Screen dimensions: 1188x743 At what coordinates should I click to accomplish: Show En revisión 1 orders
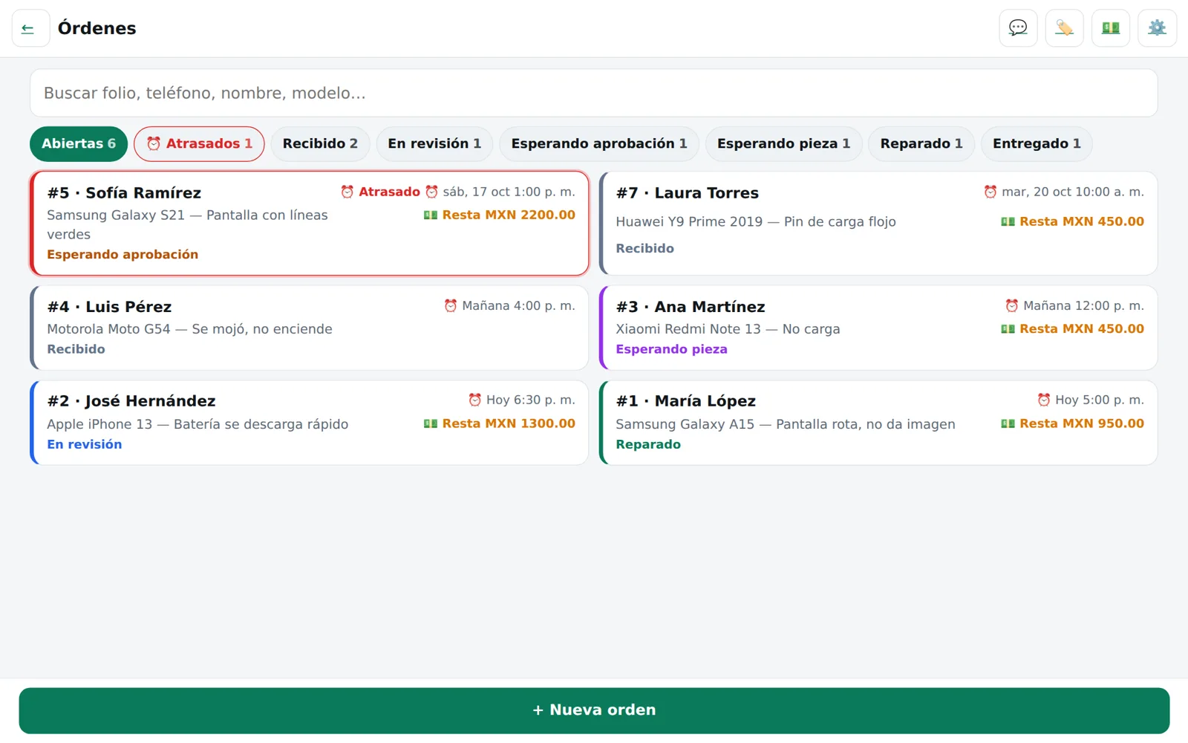coord(434,144)
